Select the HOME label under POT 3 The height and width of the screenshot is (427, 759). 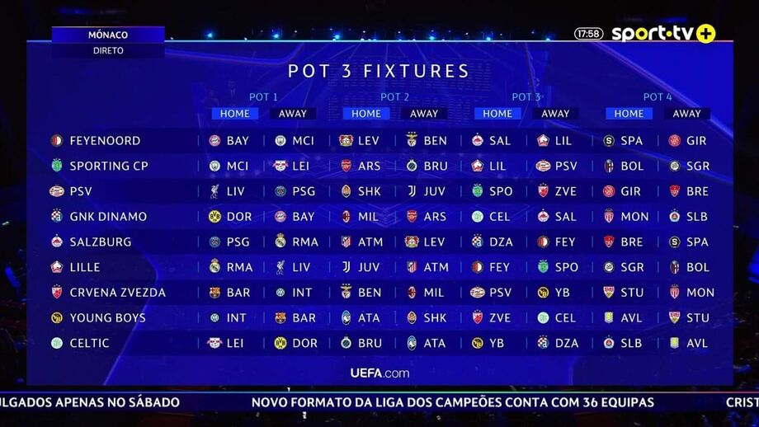pos(497,114)
